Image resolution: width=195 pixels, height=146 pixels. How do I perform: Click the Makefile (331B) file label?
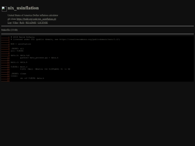[9, 30]
